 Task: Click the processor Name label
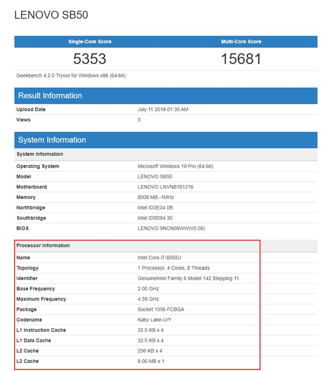(23, 258)
